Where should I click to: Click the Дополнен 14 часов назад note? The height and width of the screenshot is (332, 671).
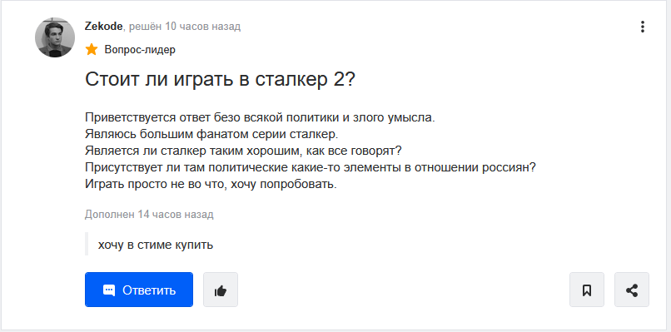[x=149, y=215]
